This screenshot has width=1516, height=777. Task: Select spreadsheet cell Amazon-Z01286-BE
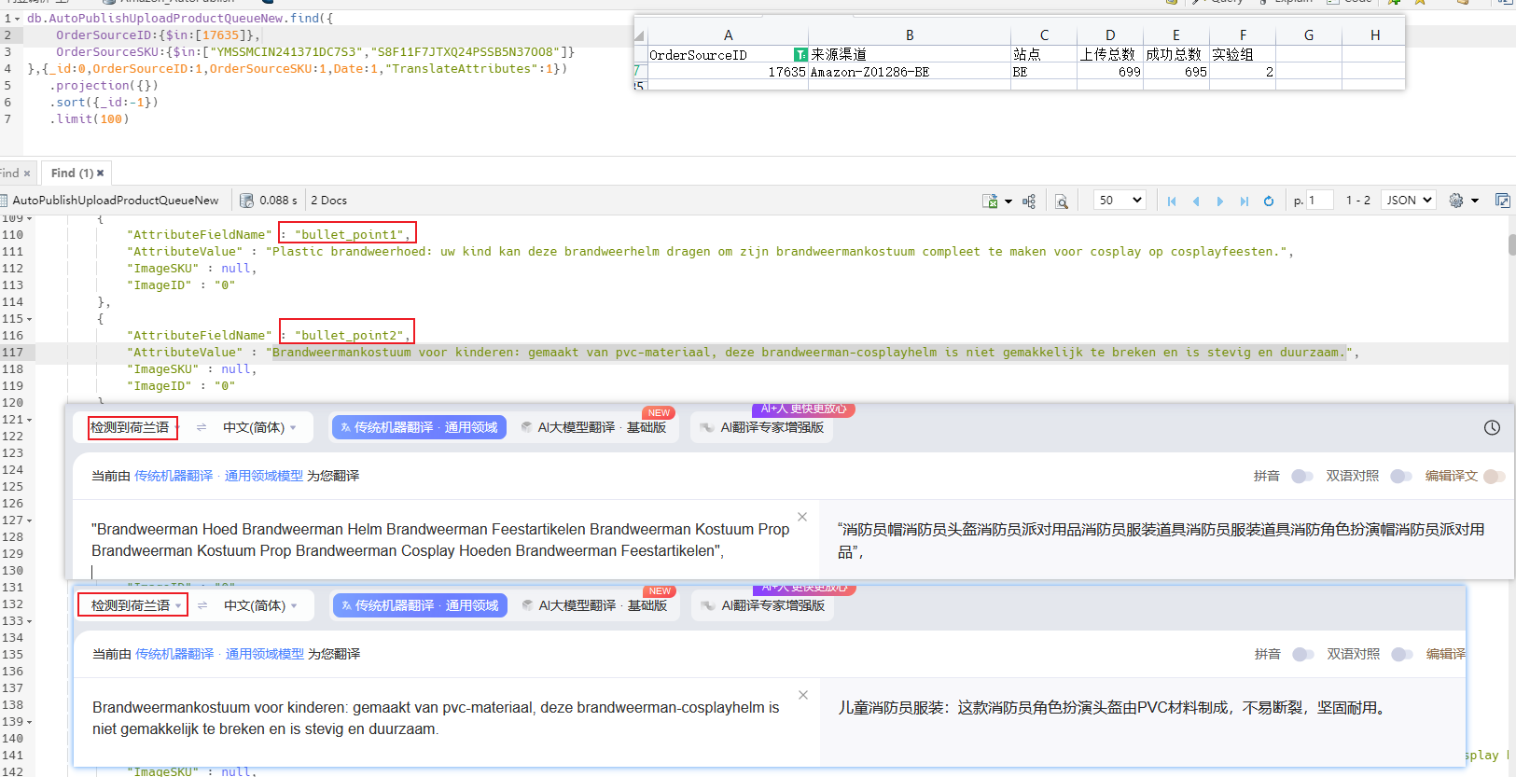910,72
